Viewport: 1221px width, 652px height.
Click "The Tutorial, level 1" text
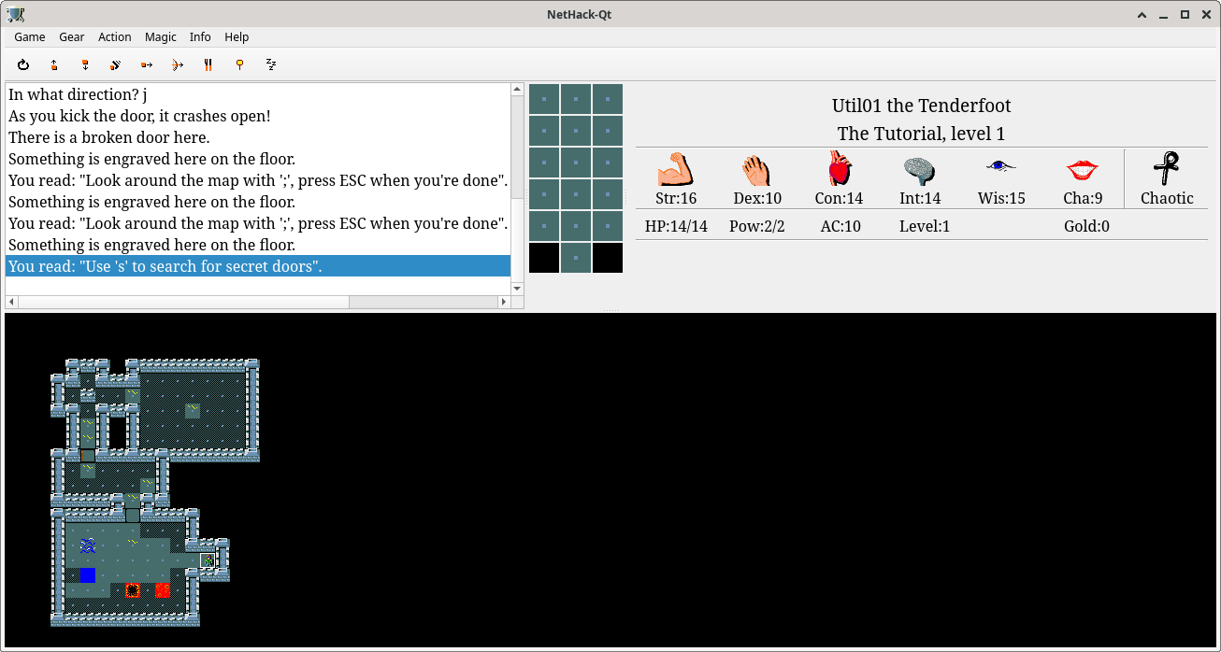(922, 134)
